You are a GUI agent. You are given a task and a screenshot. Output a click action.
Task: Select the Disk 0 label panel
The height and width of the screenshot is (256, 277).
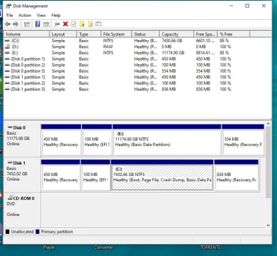[22, 139]
